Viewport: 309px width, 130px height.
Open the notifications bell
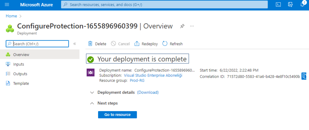pyautogui.click(x=302, y=5)
